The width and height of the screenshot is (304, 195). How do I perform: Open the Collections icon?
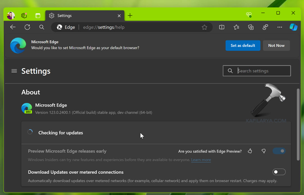point(251,27)
